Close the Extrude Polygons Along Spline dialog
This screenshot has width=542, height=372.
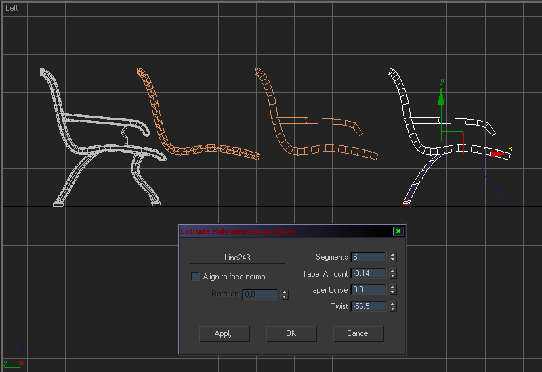tap(398, 231)
